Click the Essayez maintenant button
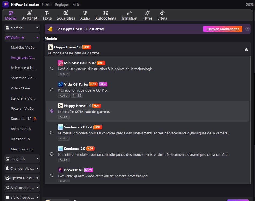The image size is (255, 201). (223, 29)
